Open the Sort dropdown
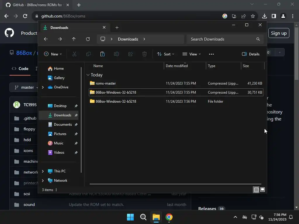 pos(166,54)
